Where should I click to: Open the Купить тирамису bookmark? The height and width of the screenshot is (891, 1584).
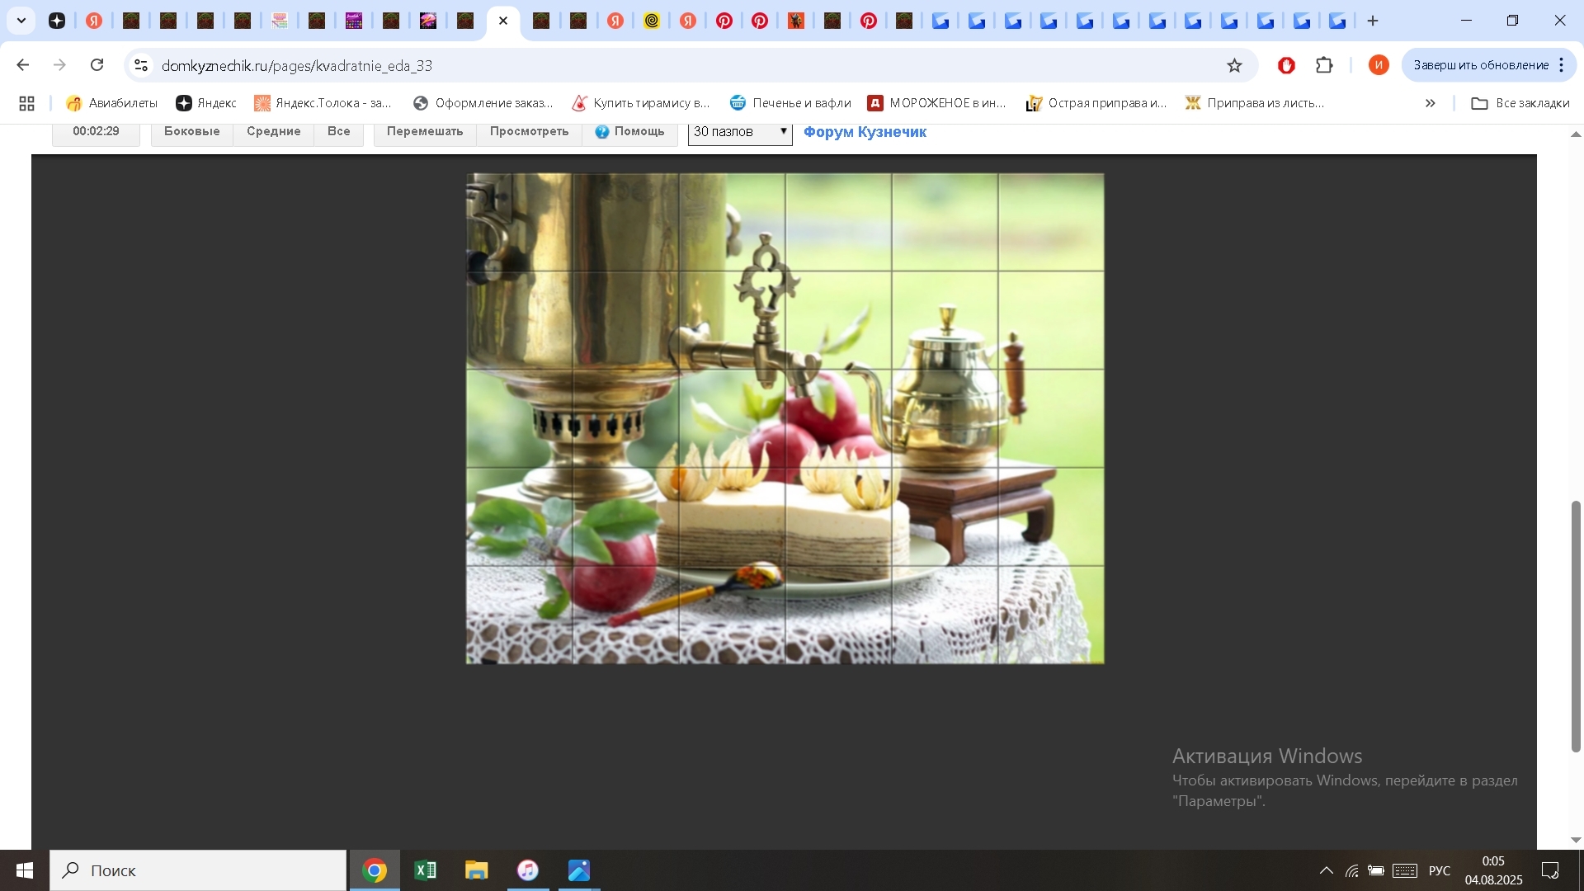(641, 103)
